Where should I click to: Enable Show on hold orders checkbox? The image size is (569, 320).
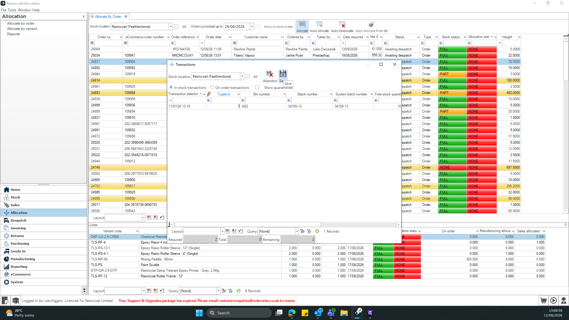[x=259, y=26]
